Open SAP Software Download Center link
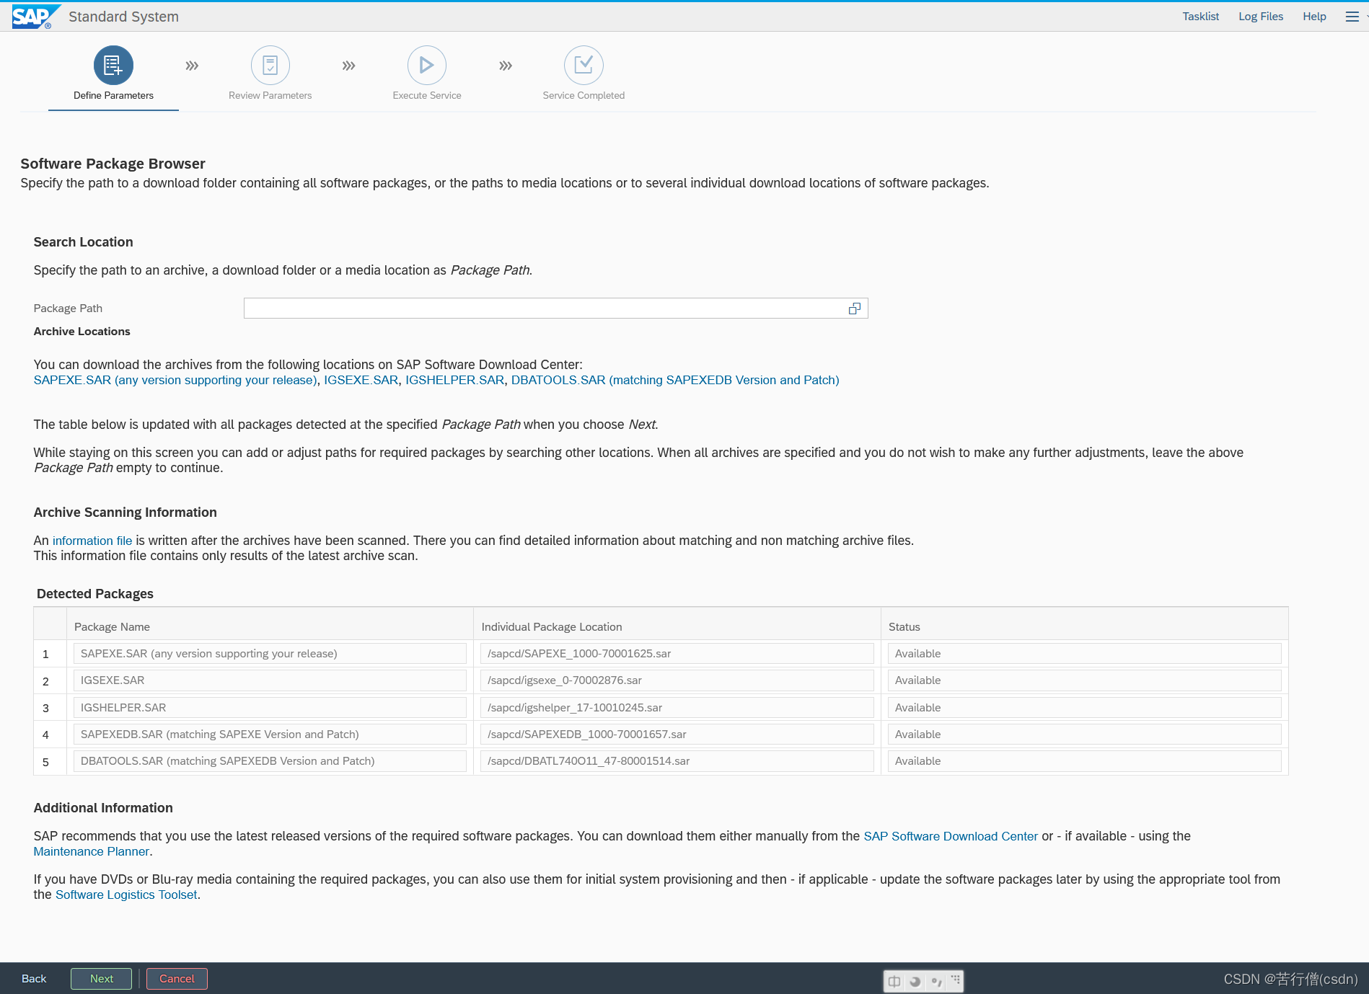 pyautogui.click(x=951, y=836)
